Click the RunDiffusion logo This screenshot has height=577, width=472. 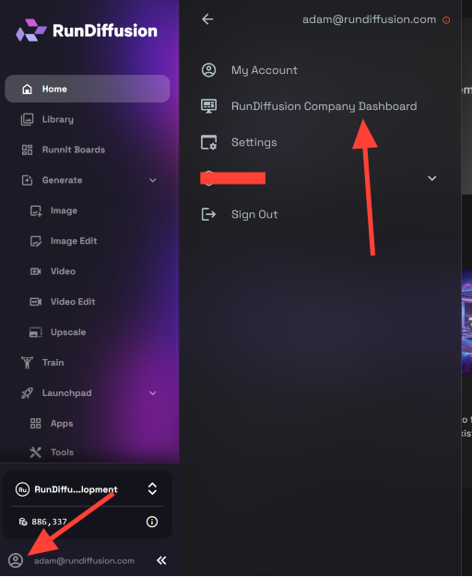[x=87, y=30]
